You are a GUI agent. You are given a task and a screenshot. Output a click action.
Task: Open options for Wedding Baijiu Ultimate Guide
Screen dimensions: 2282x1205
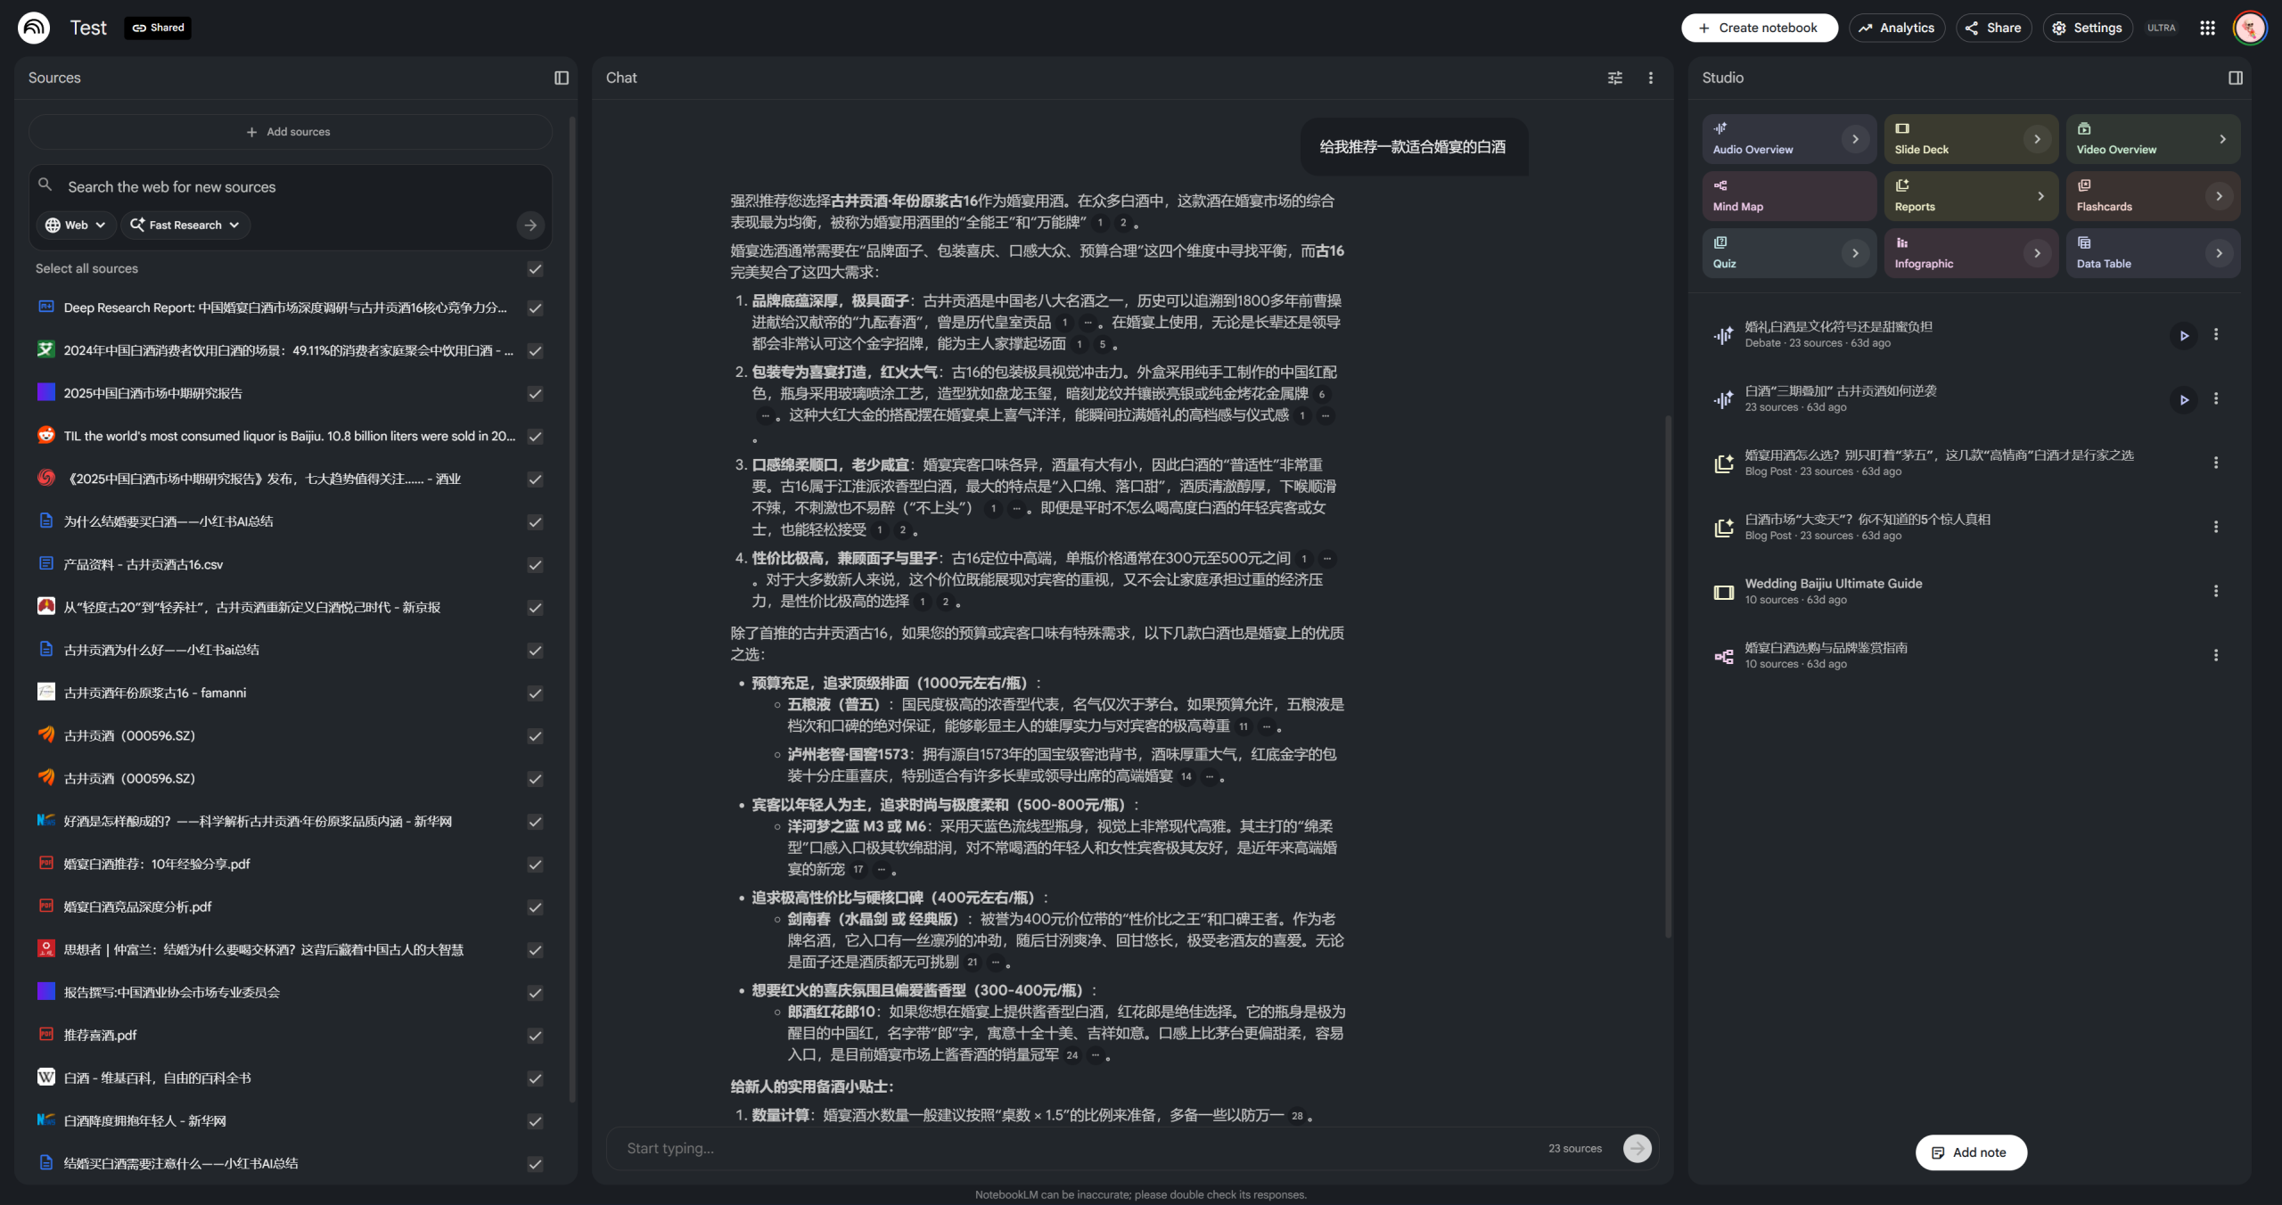2215,591
